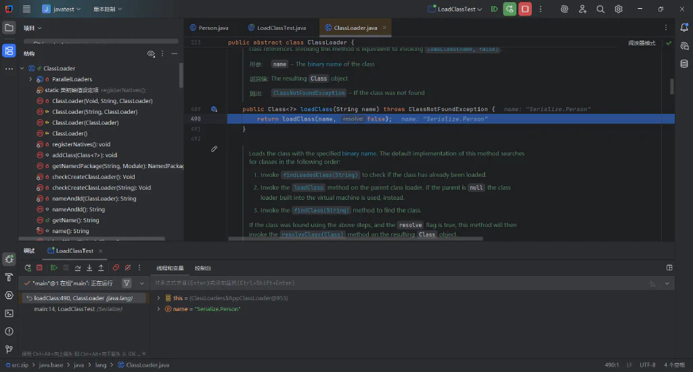The width and height of the screenshot is (693, 372).
Task: Click src.zip breadcrumb
Action: click(x=17, y=365)
